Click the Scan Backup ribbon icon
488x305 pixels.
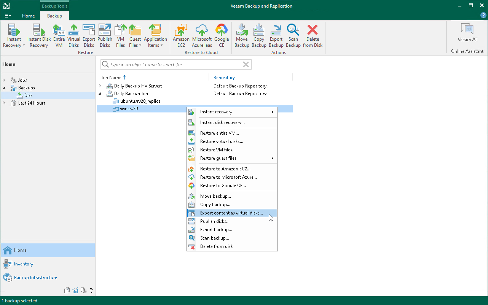point(293,36)
